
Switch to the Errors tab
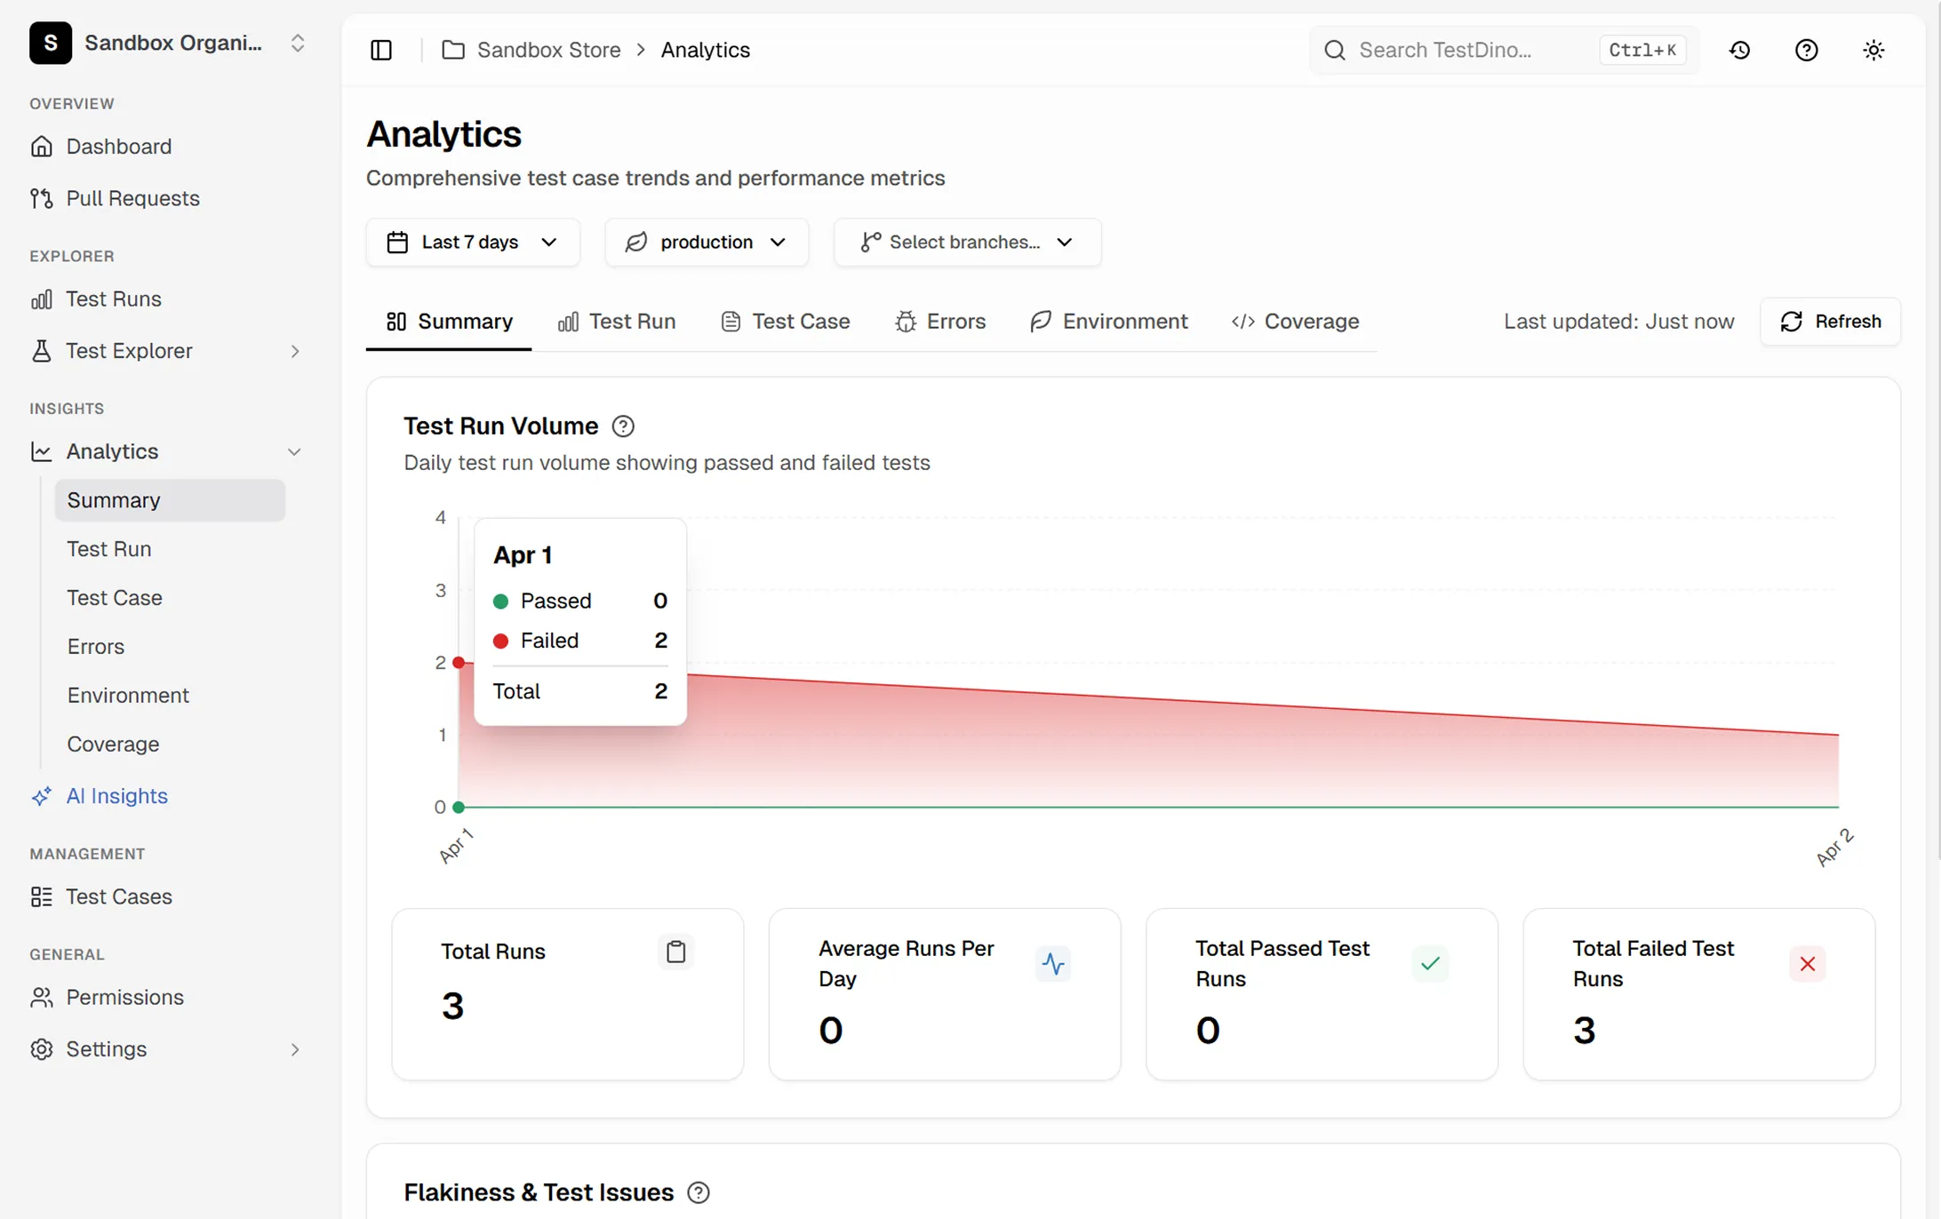tap(940, 322)
